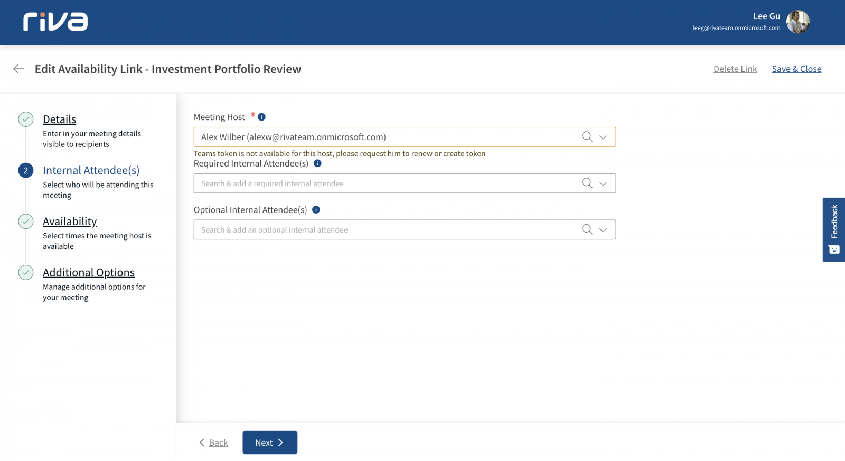Click the Back link

pyautogui.click(x=218, y=442)
